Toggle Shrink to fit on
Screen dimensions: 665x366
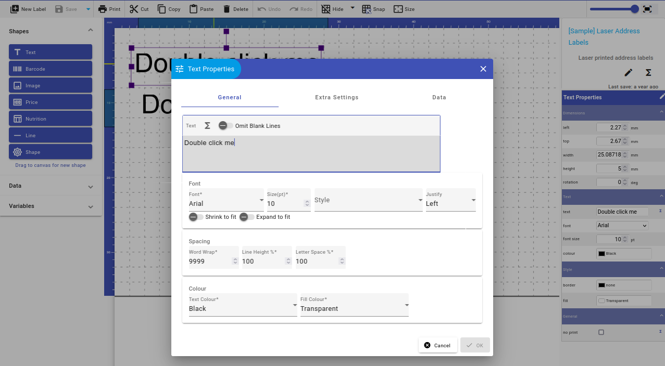[196, 217]
